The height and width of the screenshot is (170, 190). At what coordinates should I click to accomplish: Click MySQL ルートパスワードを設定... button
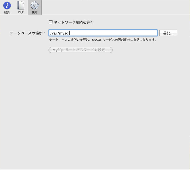[x=80, y=50]
